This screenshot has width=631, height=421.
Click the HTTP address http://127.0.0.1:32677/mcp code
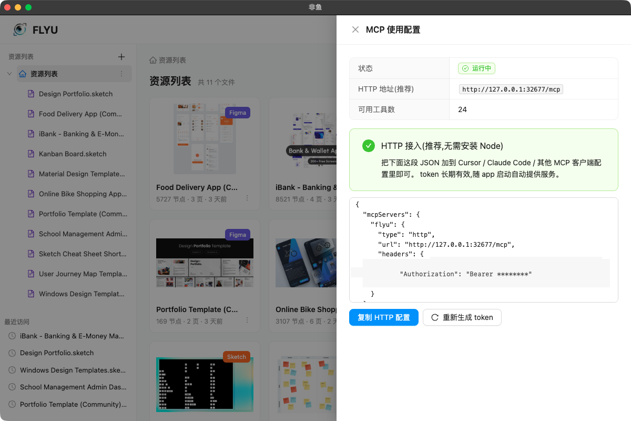pos(511,89)
